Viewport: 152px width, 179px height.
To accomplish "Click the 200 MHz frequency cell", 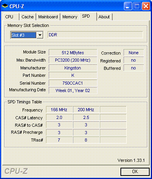I will (x=86, y=110).
